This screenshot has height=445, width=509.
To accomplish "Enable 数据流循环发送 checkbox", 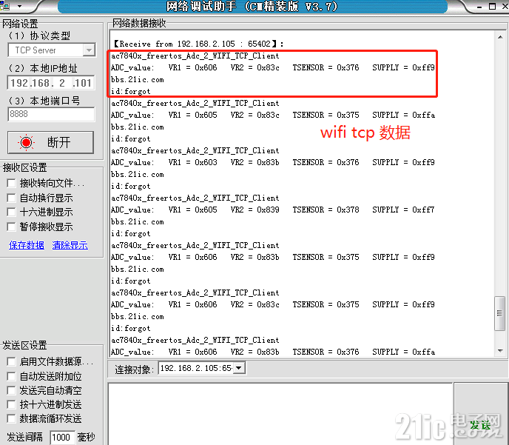I will (11, 418).
